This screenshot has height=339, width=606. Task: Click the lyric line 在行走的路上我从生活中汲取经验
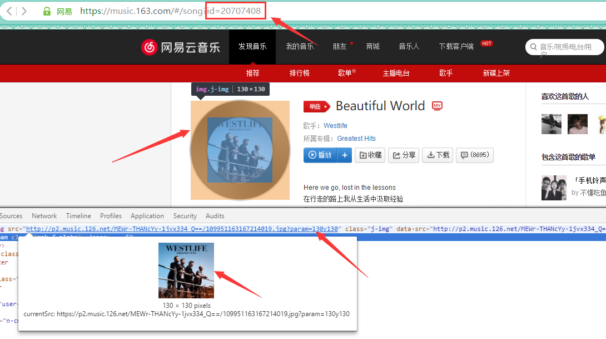click(353, 199)
